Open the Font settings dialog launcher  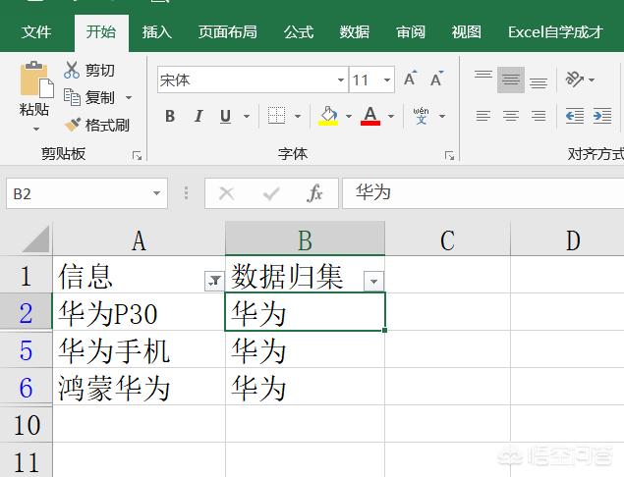pos(449,155)
